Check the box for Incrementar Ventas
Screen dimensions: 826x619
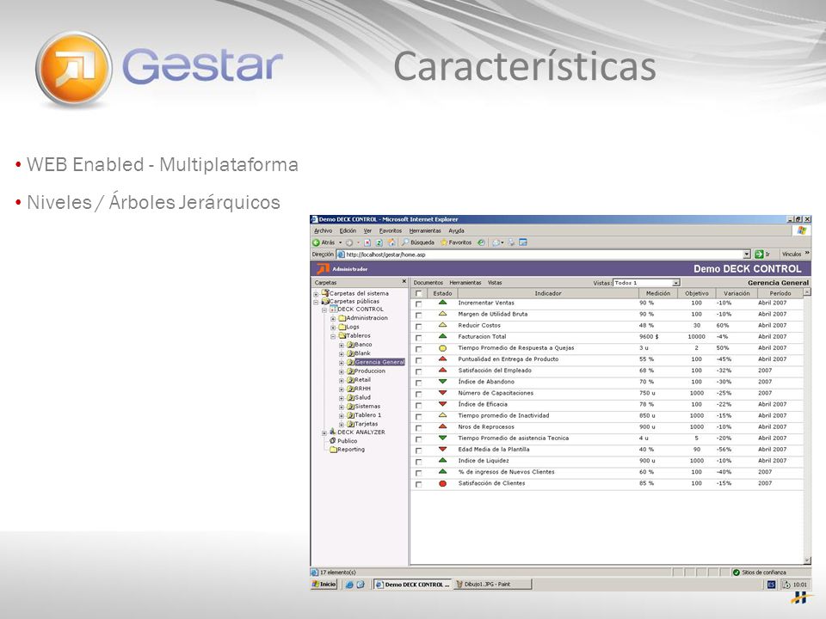(x=419, y=303)
